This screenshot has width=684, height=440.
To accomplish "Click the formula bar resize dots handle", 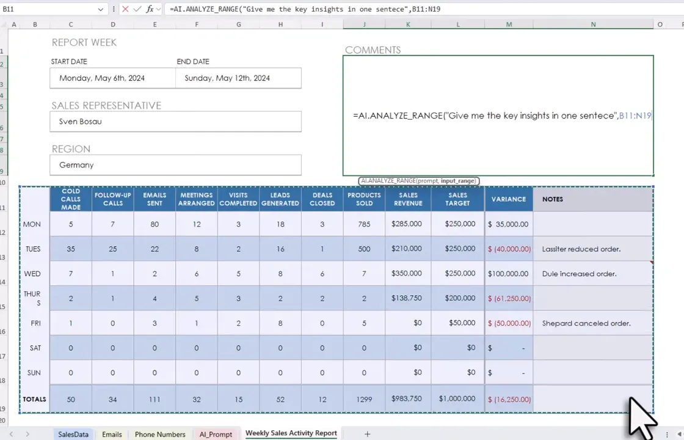I will pyautogui.click(x=114, y=9).
